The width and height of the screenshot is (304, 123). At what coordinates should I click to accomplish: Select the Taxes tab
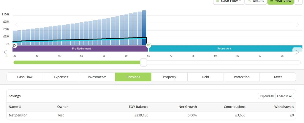click(278, 77)
